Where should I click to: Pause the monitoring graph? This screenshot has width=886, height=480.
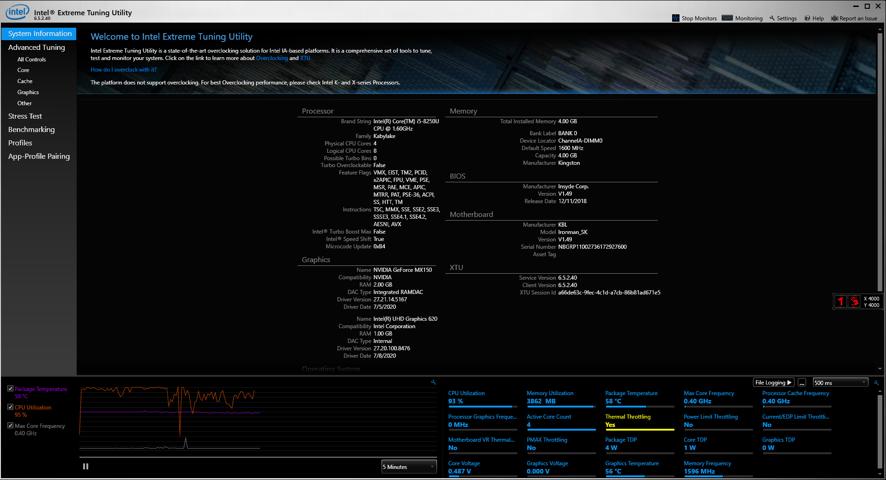(x=85, y=467)
